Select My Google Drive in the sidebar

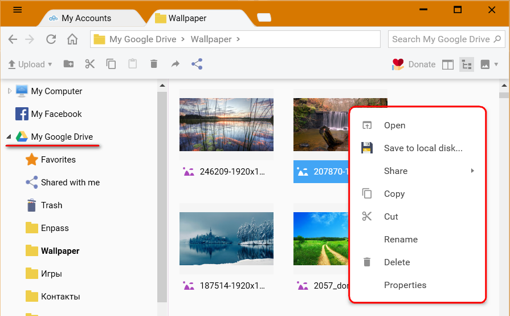(x=62, y=137)
